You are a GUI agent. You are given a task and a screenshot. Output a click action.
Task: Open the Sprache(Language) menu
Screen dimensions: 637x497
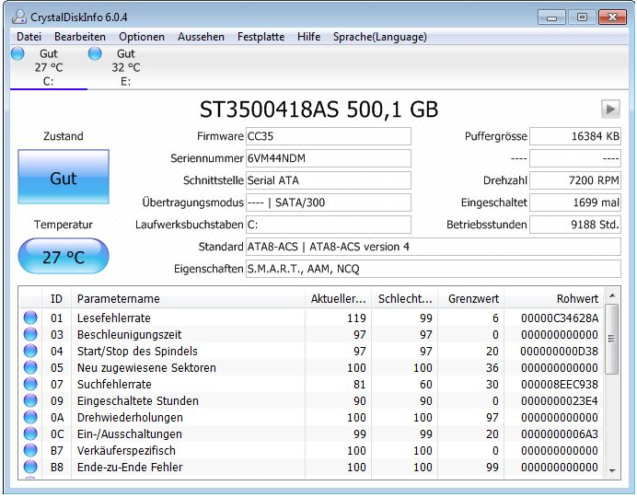click(x=380, y=37)
